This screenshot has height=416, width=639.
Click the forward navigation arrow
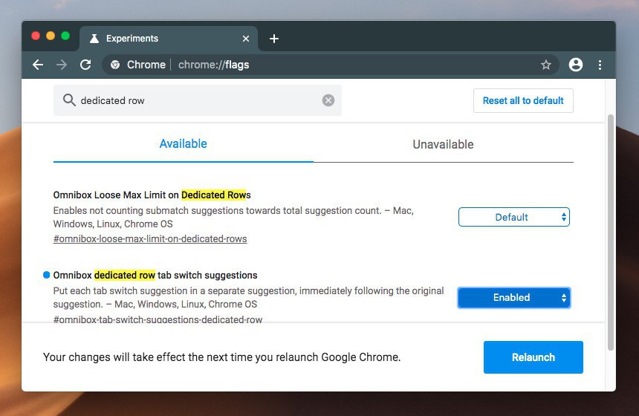pyautogui.click(x=62, y=65)
